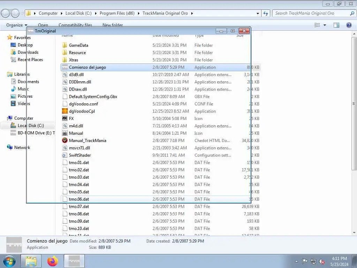Select the dgVoodooCpl application icon
Image resolution: width=357 pixels, height=268 pixels.
(65, 111)
